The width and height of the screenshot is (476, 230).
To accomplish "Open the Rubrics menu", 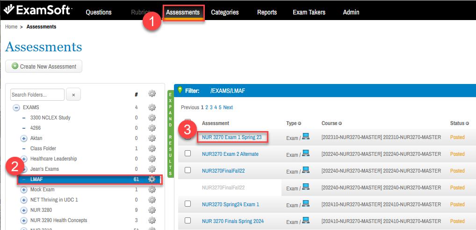I will (x=141, y=13).
